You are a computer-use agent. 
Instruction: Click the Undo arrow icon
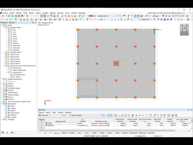point(31,16)
